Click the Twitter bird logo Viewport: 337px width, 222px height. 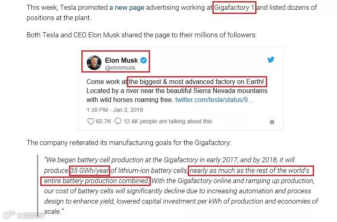pos(271,59)
